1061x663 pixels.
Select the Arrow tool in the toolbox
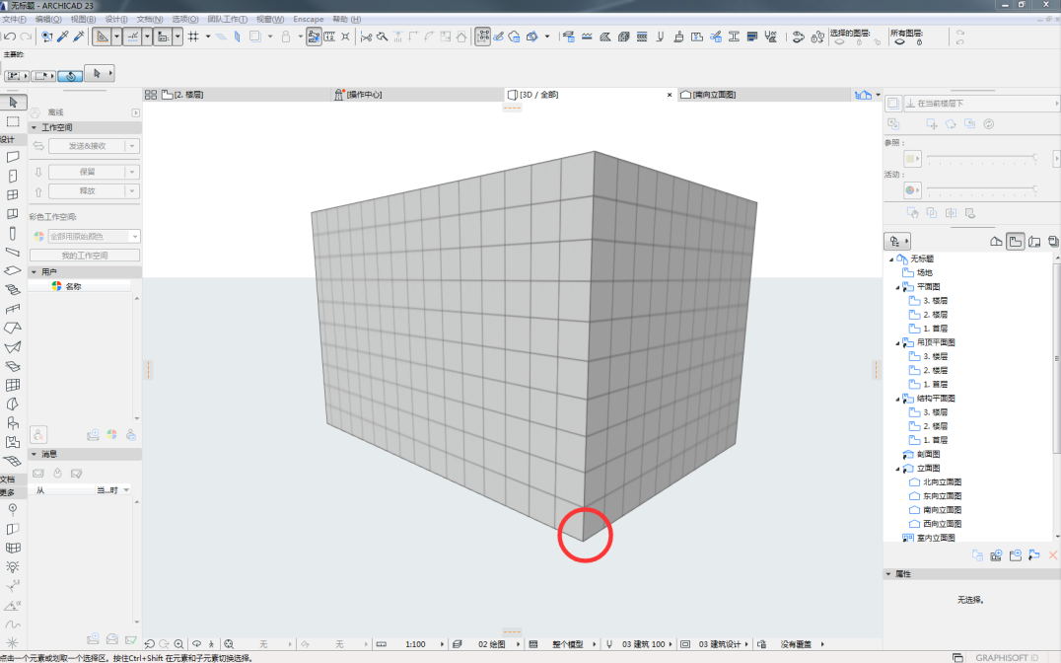click(13, 103)
